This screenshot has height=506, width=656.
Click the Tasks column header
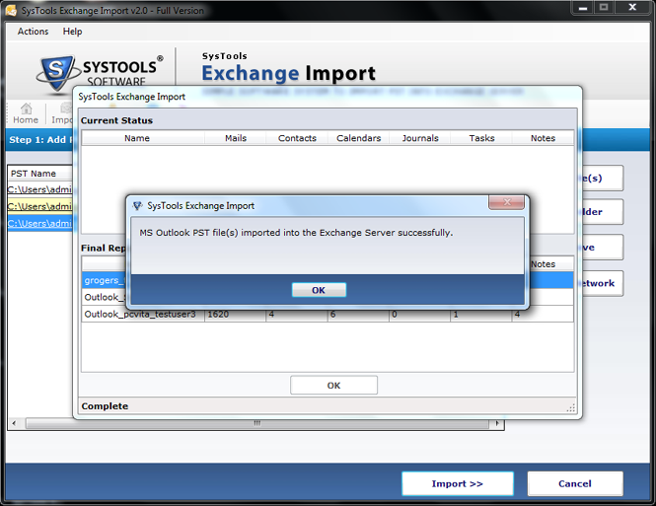[481, 138]
